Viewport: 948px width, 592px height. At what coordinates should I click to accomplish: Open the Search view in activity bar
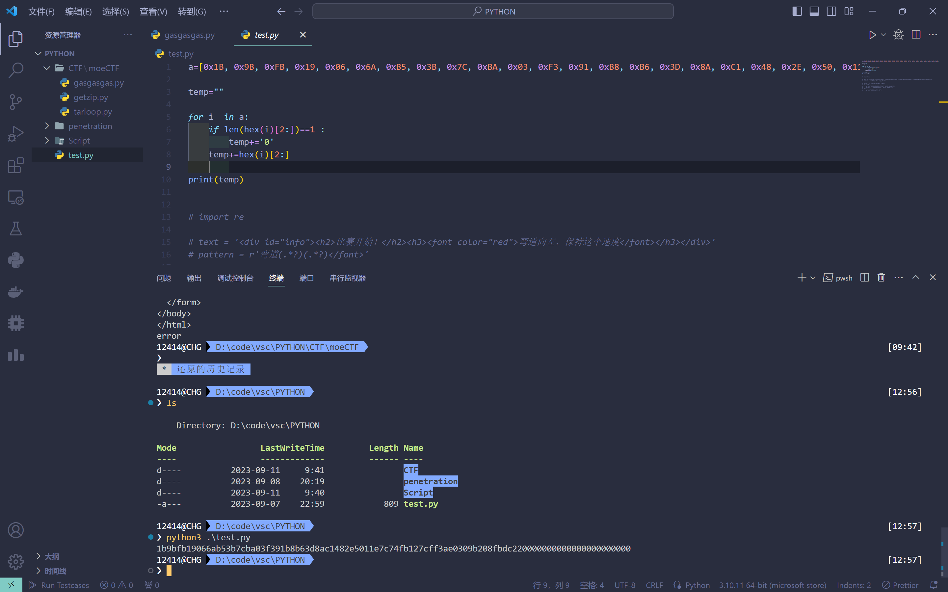pyautogui.click(x=16, y=70)
